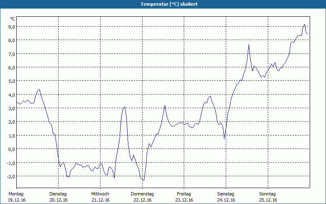326x204 pixels.
Task: Click the 6,0 axis value
Action: pos(11,68)
